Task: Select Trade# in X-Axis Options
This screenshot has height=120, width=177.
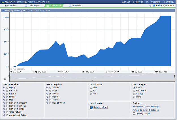Action: click(50, 88)
